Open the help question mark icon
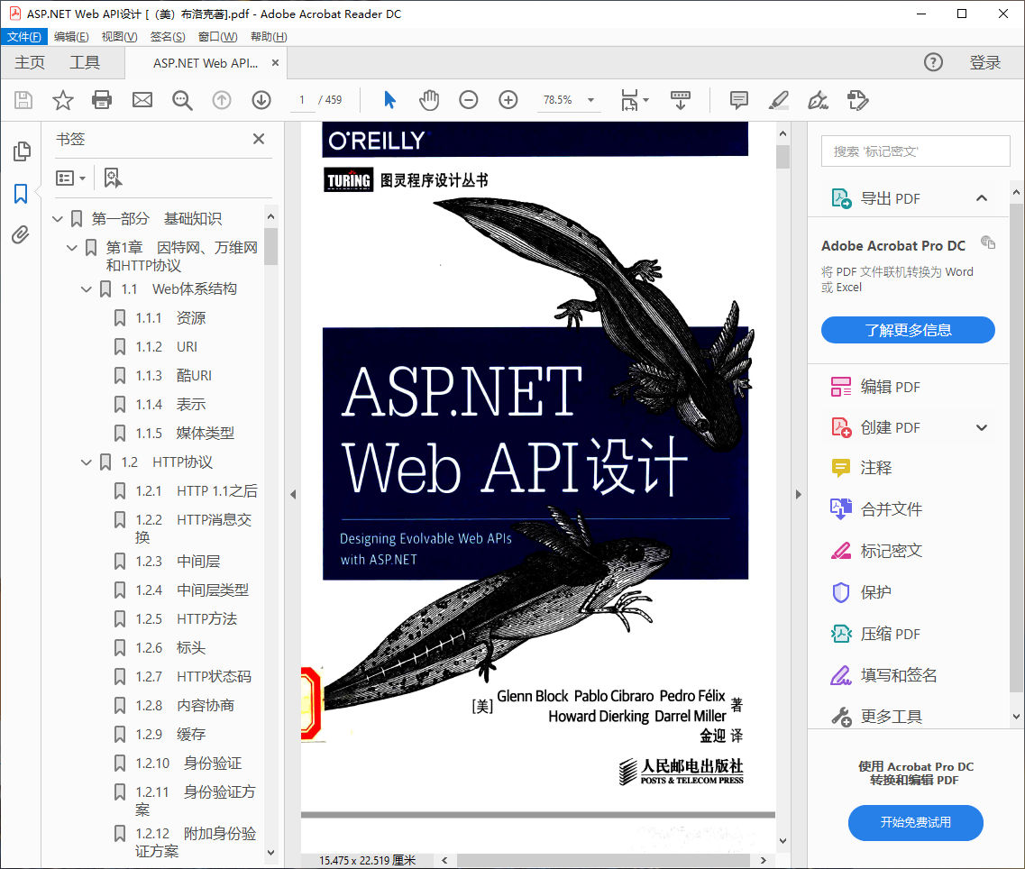 (x=933, y=63)
